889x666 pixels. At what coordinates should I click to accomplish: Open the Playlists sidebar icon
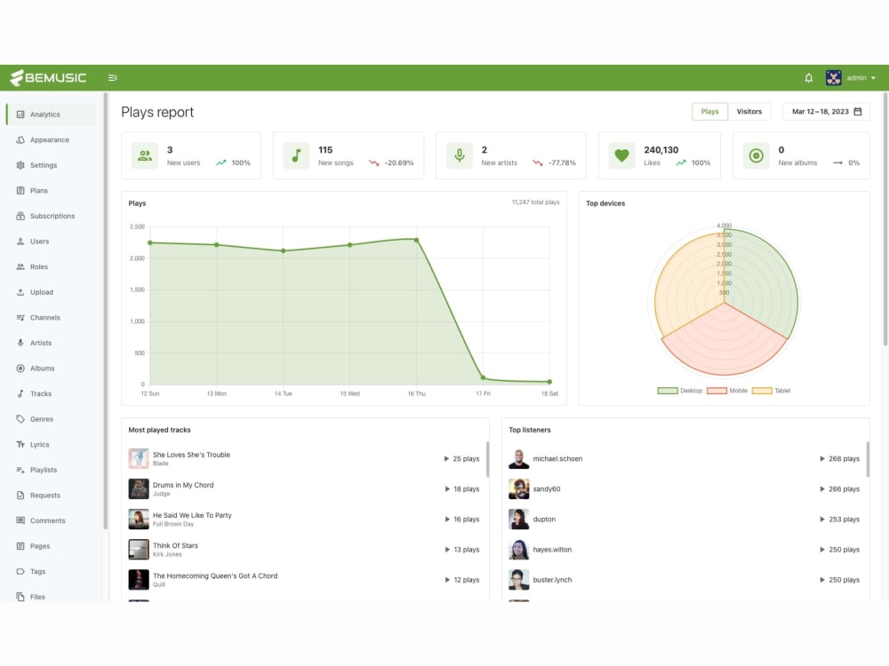tap(20, 470)
